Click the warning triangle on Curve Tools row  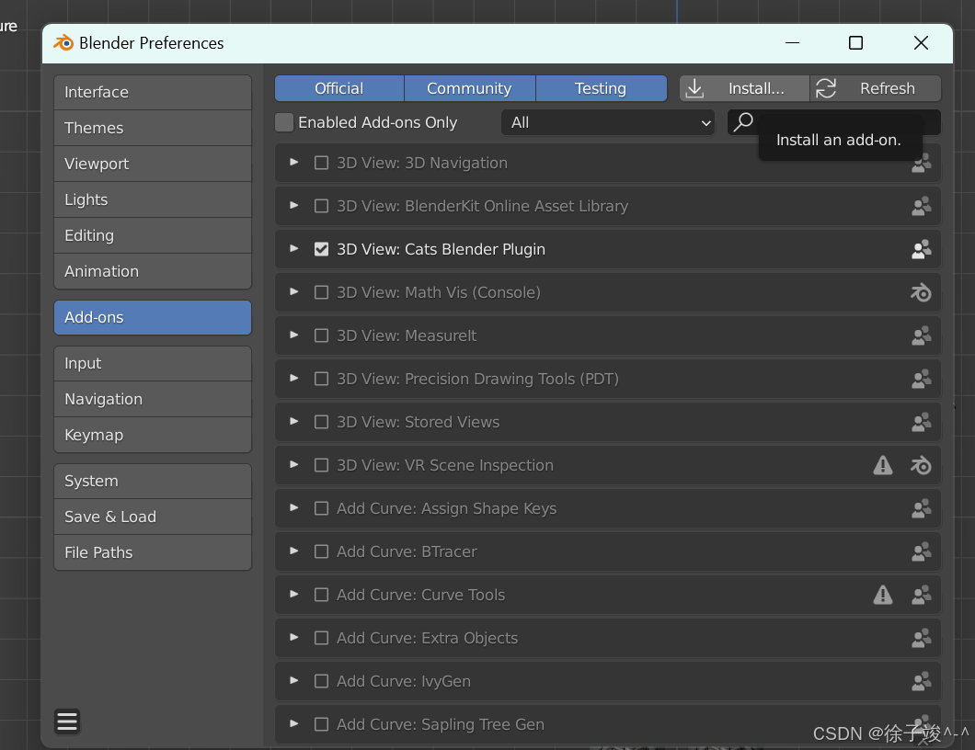882,595
